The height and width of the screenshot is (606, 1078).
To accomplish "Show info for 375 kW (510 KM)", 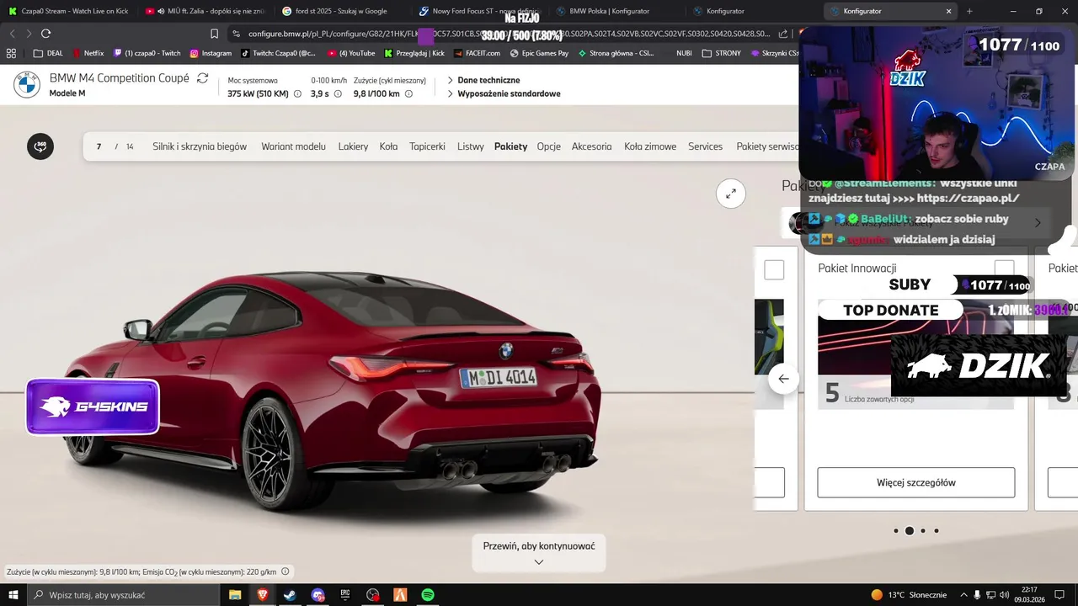I will (297, 94).
